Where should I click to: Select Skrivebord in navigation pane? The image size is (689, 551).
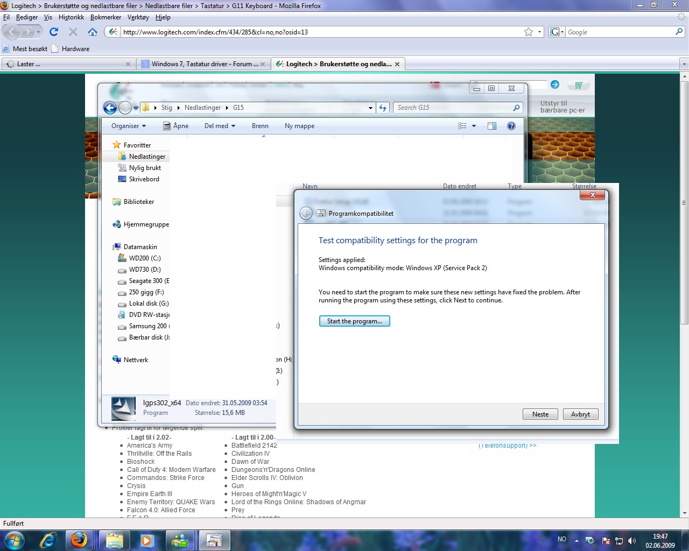(139, 179)
